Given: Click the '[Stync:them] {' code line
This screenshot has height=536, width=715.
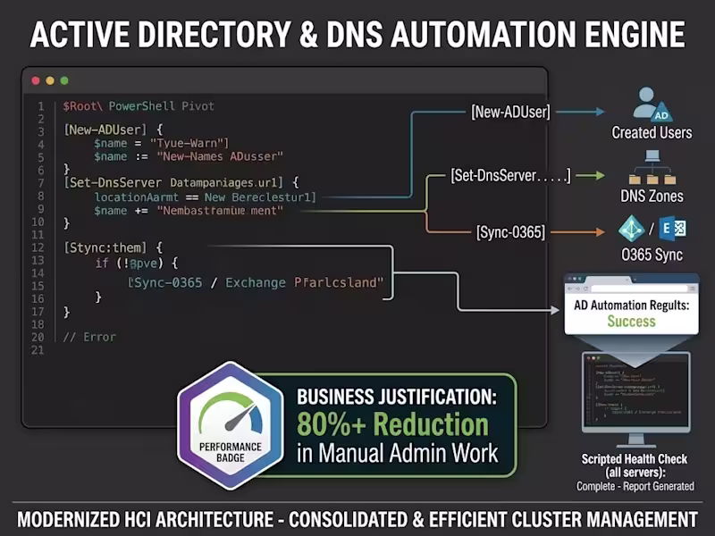Looking at the screenshot, I should [114, 248].
